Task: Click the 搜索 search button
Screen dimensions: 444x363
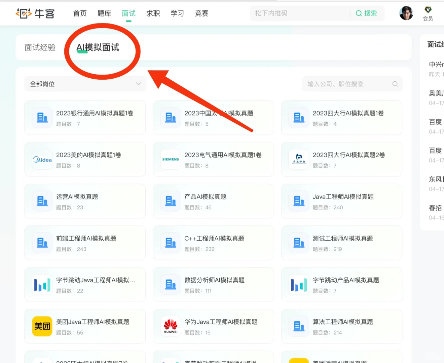Action: coord(366,13)
